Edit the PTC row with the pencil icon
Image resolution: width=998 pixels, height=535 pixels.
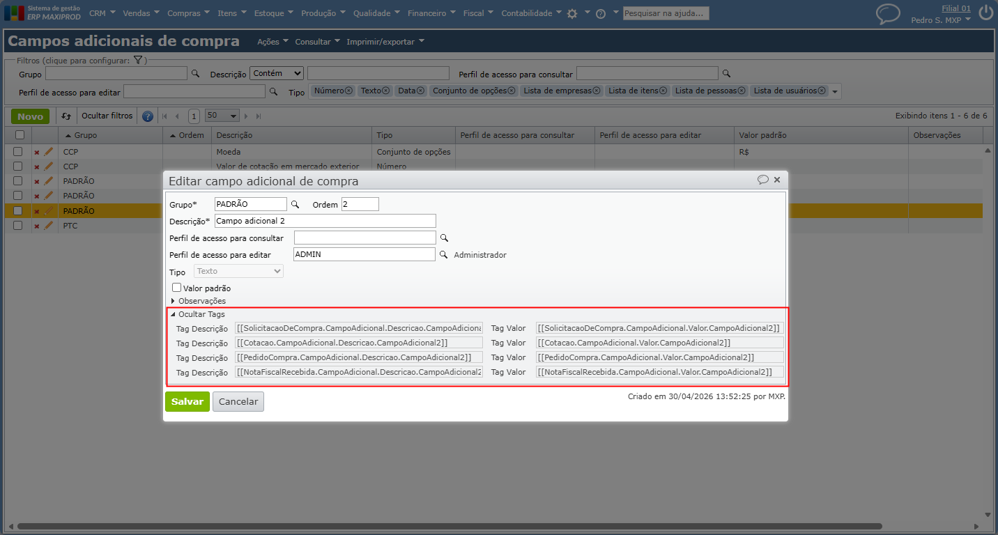[x=48, y=225]
